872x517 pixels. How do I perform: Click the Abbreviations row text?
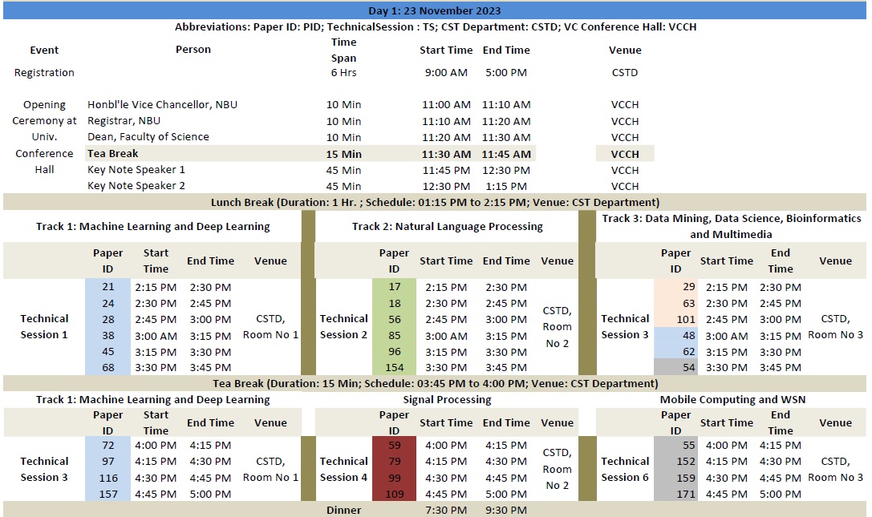pyautogui.click(x=434, y=26)
